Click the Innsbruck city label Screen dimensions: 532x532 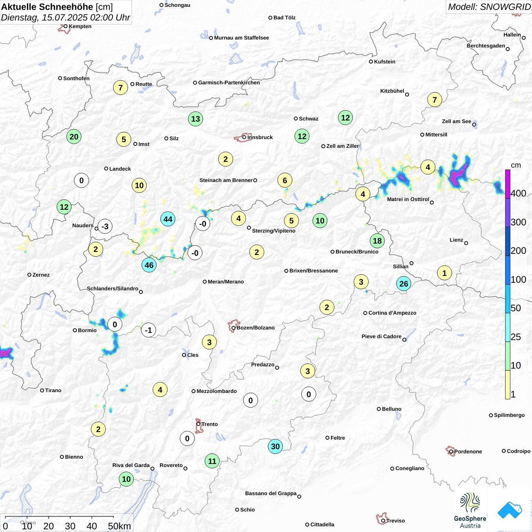point(260,137)
